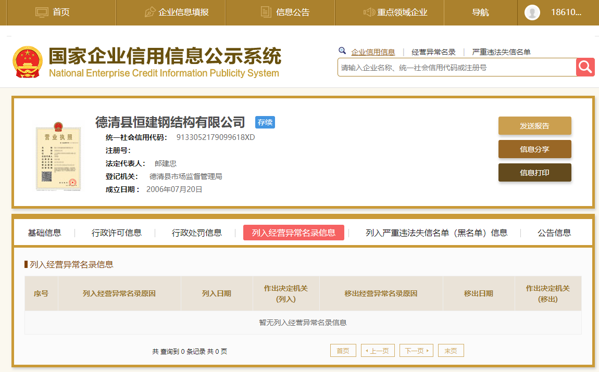Switch to 行政许可信息 tab

[x=117, y=233]
